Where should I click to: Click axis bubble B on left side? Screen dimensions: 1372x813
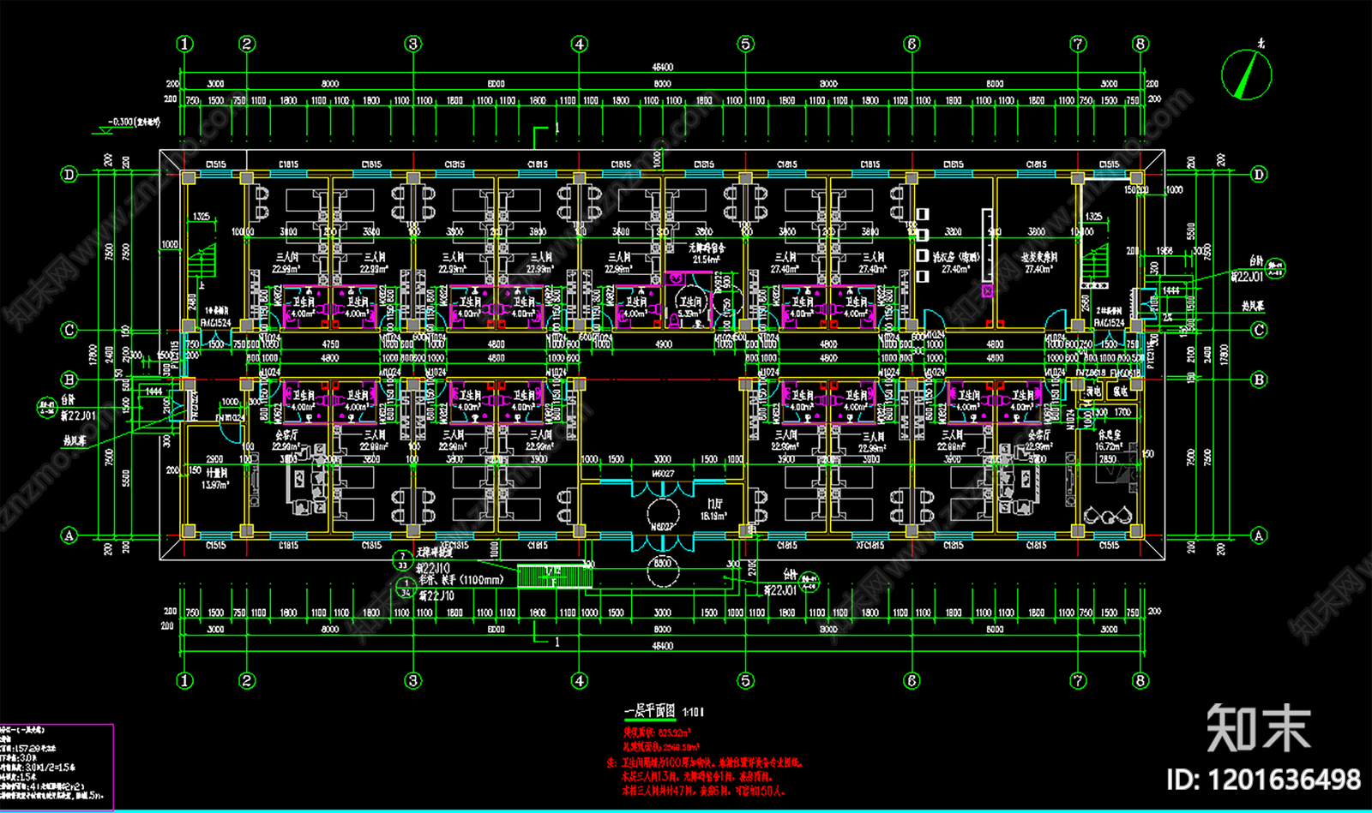[69, 380]
